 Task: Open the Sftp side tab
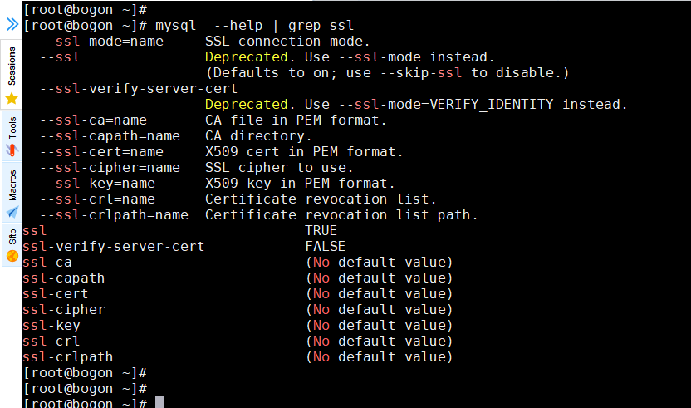[x=11, y=245]
